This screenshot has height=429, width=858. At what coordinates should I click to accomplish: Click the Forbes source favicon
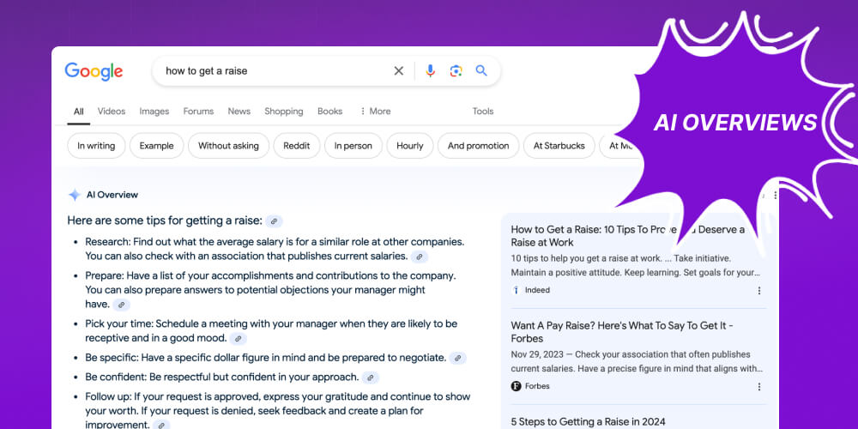[516, 386]
